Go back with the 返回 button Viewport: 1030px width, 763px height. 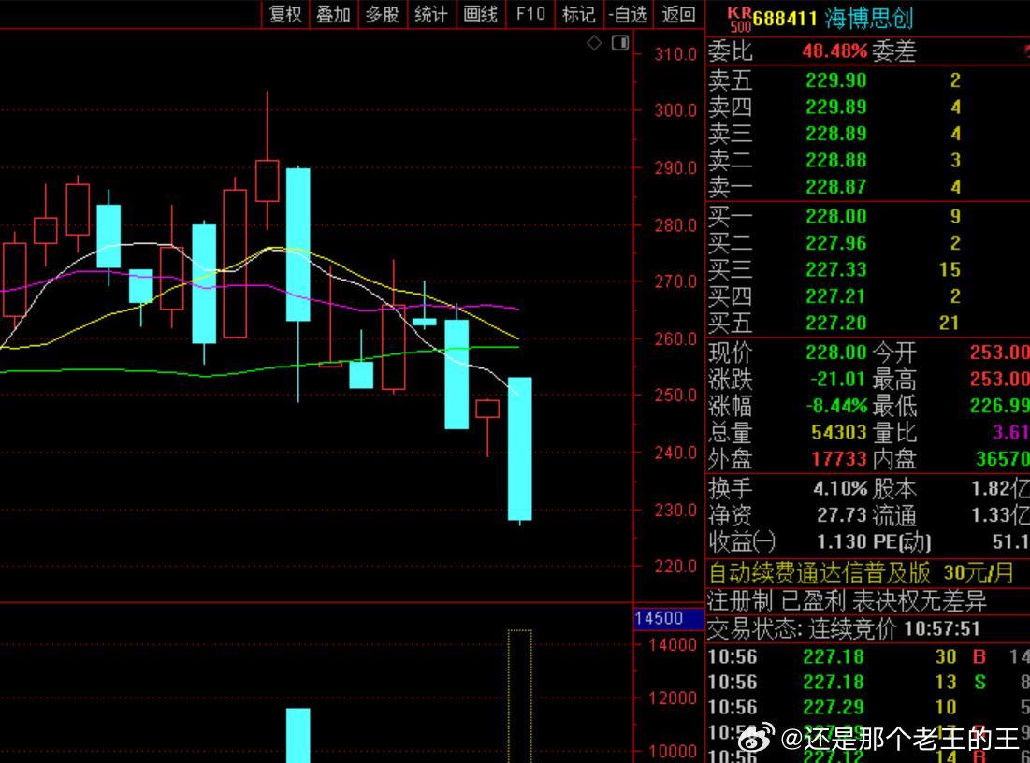click(x=678, y=14)
